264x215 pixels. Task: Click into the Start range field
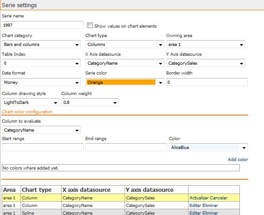click(x=42, y=147)
